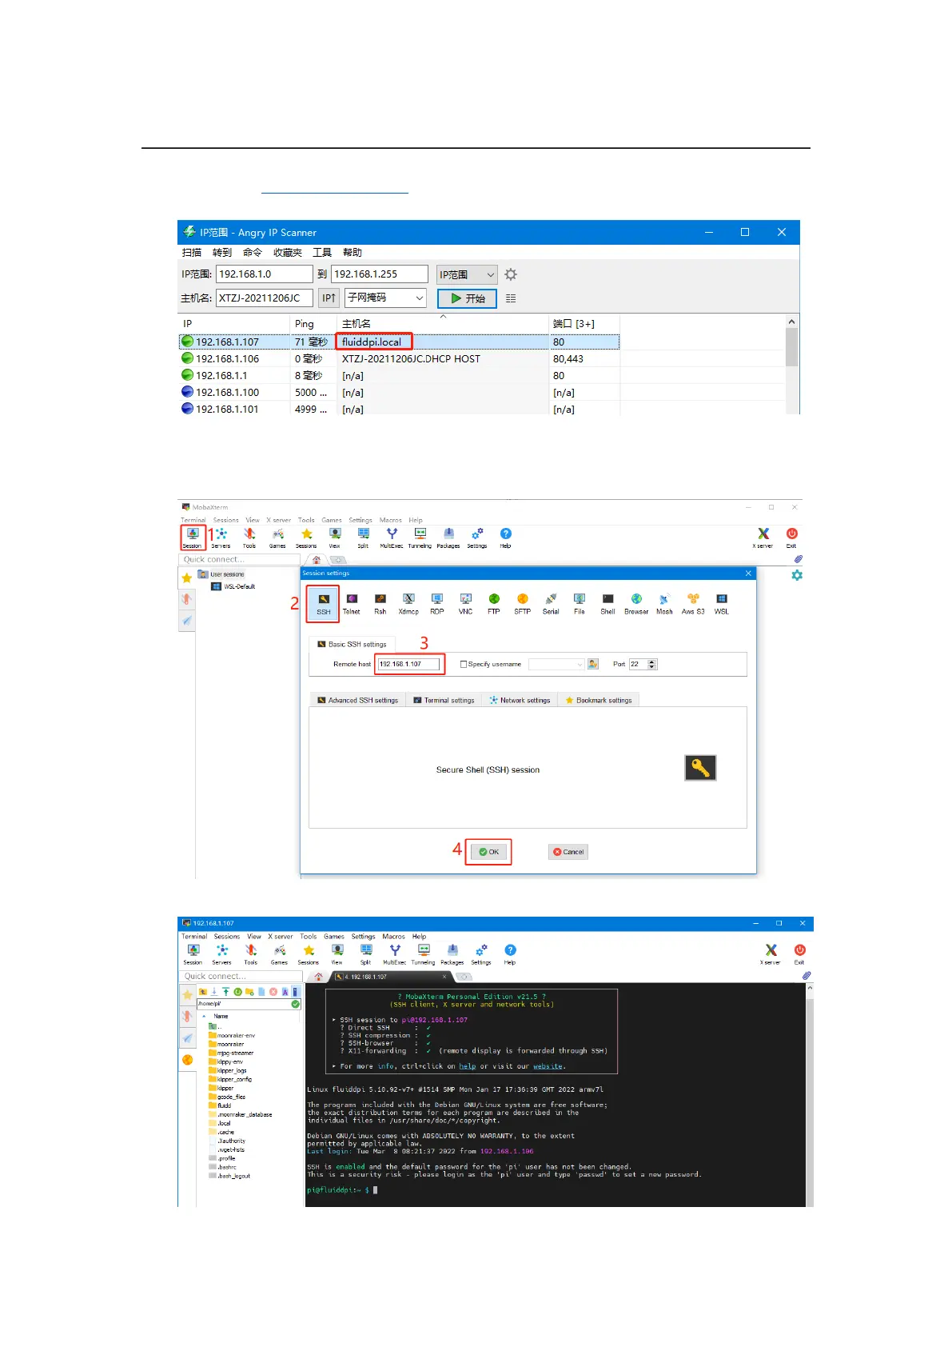Click column-chooser icon beside 开始 button

(511, 298)
